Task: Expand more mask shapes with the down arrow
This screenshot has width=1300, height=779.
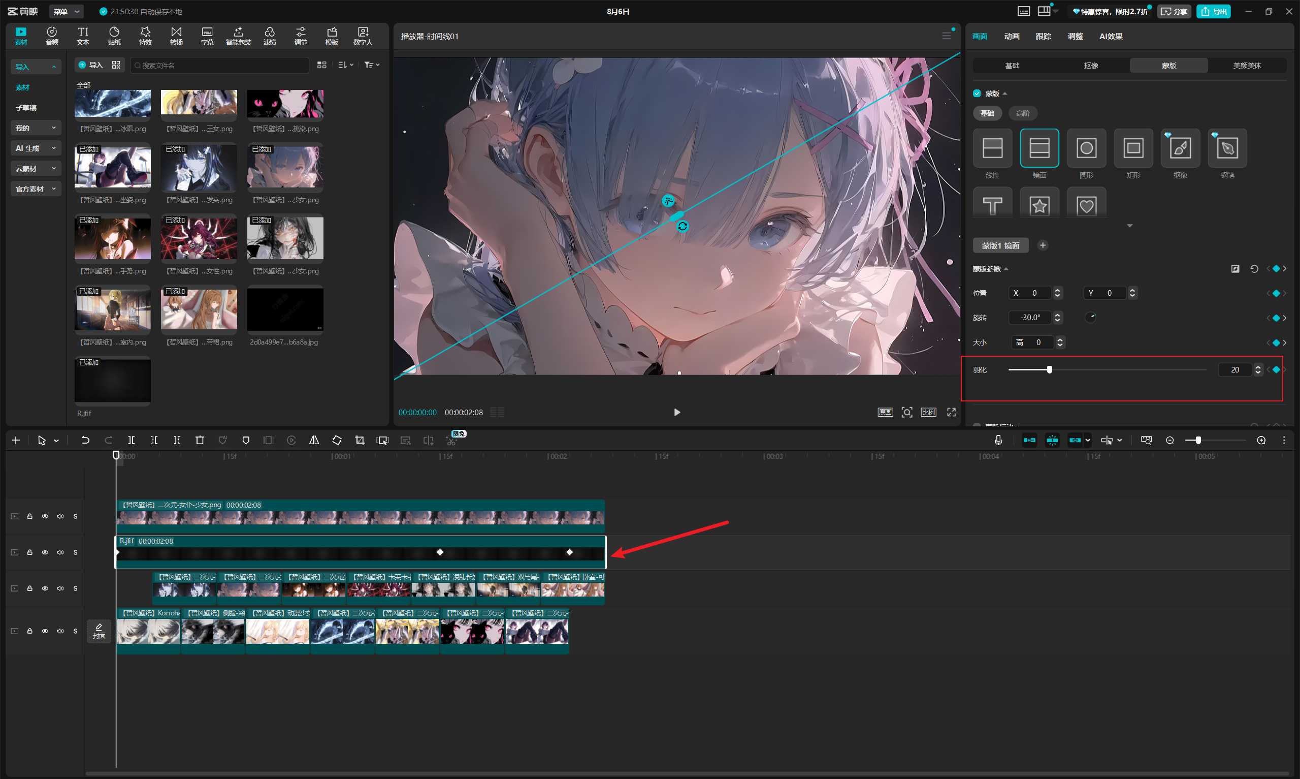Action: pyautogui.click(x=1129, y=226)
